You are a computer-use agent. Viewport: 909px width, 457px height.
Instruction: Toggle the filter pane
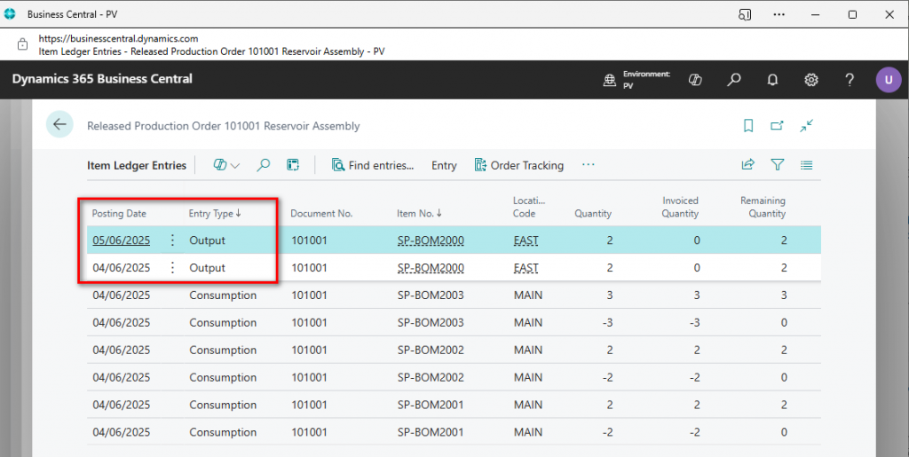[x=778, y=165]
